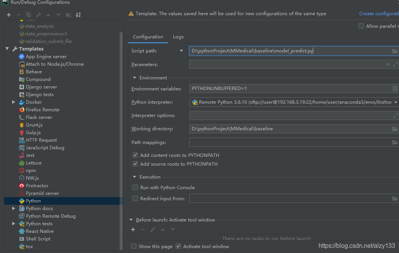Open Script path type dropdown arrow

(181, 51)
